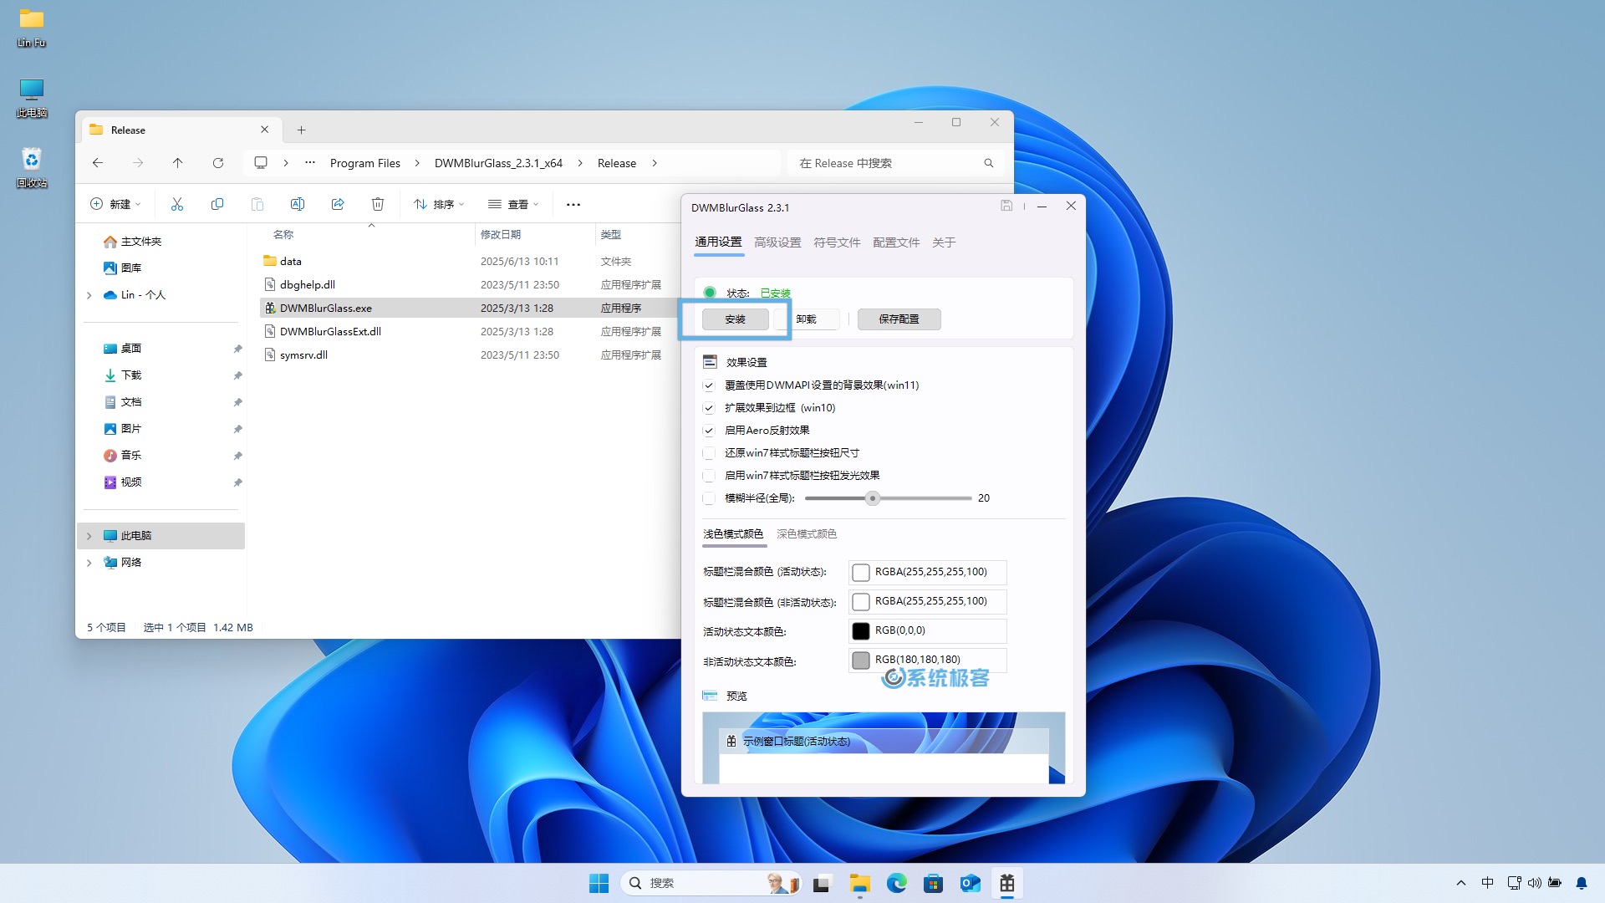Switch to the 符号文件 tab
1605x903 pixels.
[x=837, y=242]
